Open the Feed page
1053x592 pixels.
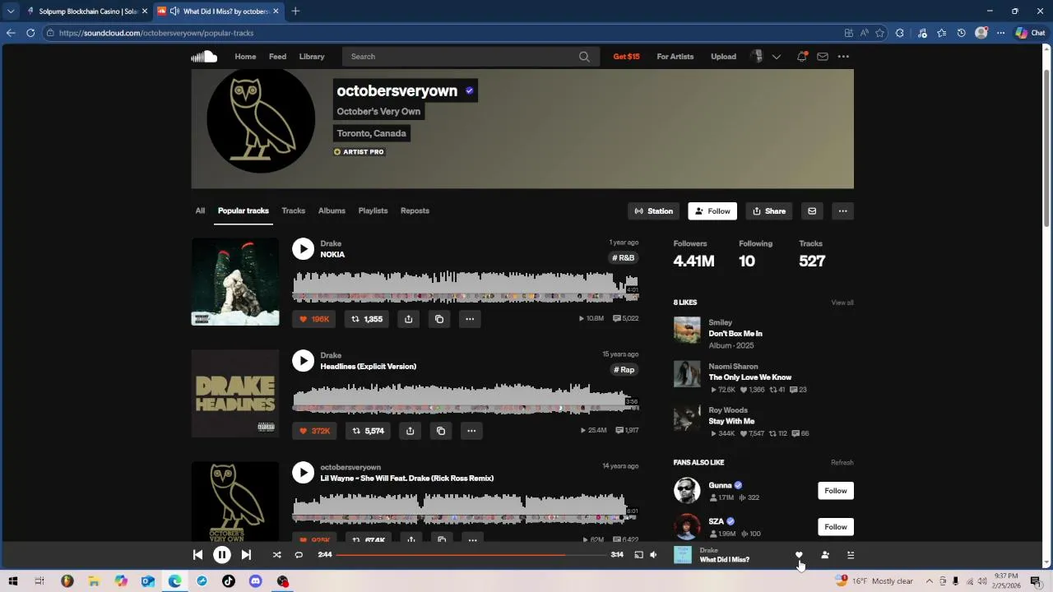[278, 57]
